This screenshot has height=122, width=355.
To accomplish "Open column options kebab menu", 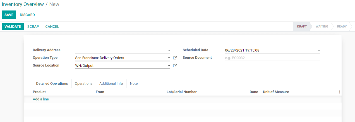I will tap(340, 92).
